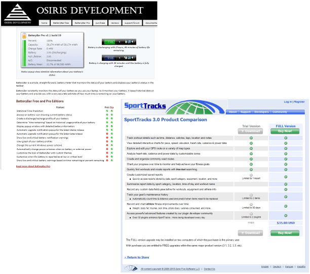Image resolution: width=310 pixels, height=274 pixels.
Task: Click 'BatteryBar Free and Pro Editions' heading
Action: [x=40, y=101]
